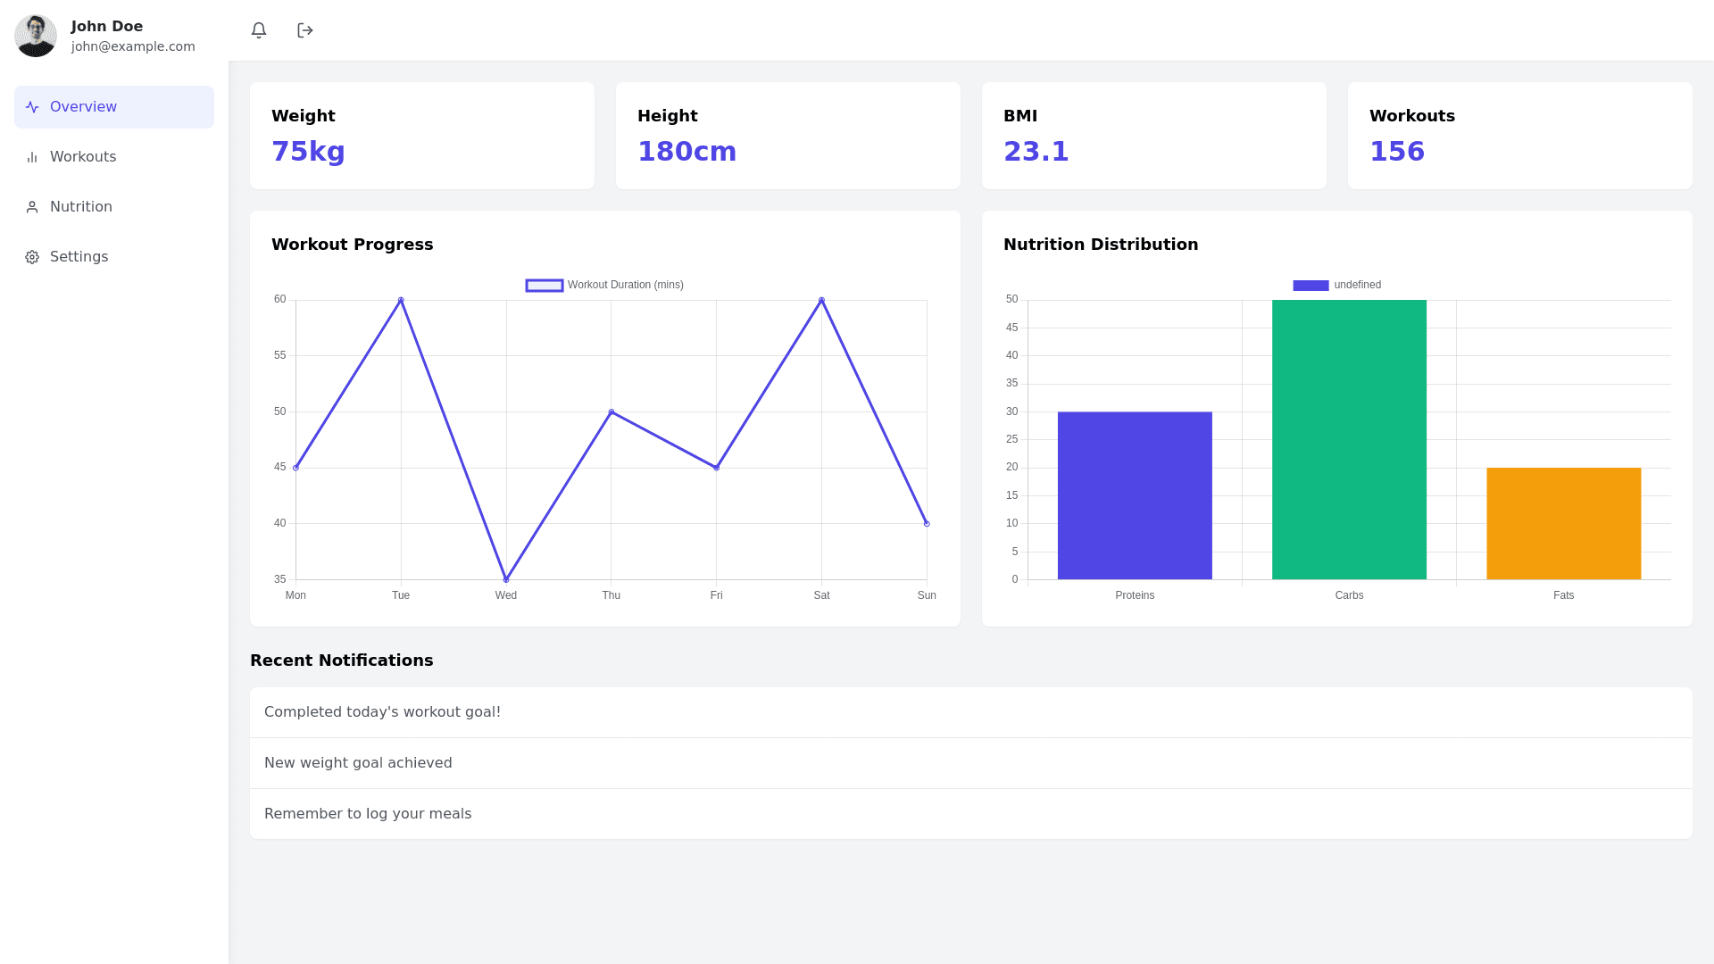This screenshot has width=1714, height=964.
Task: Click John Doe's profile avatar
Action: [36, 36]
